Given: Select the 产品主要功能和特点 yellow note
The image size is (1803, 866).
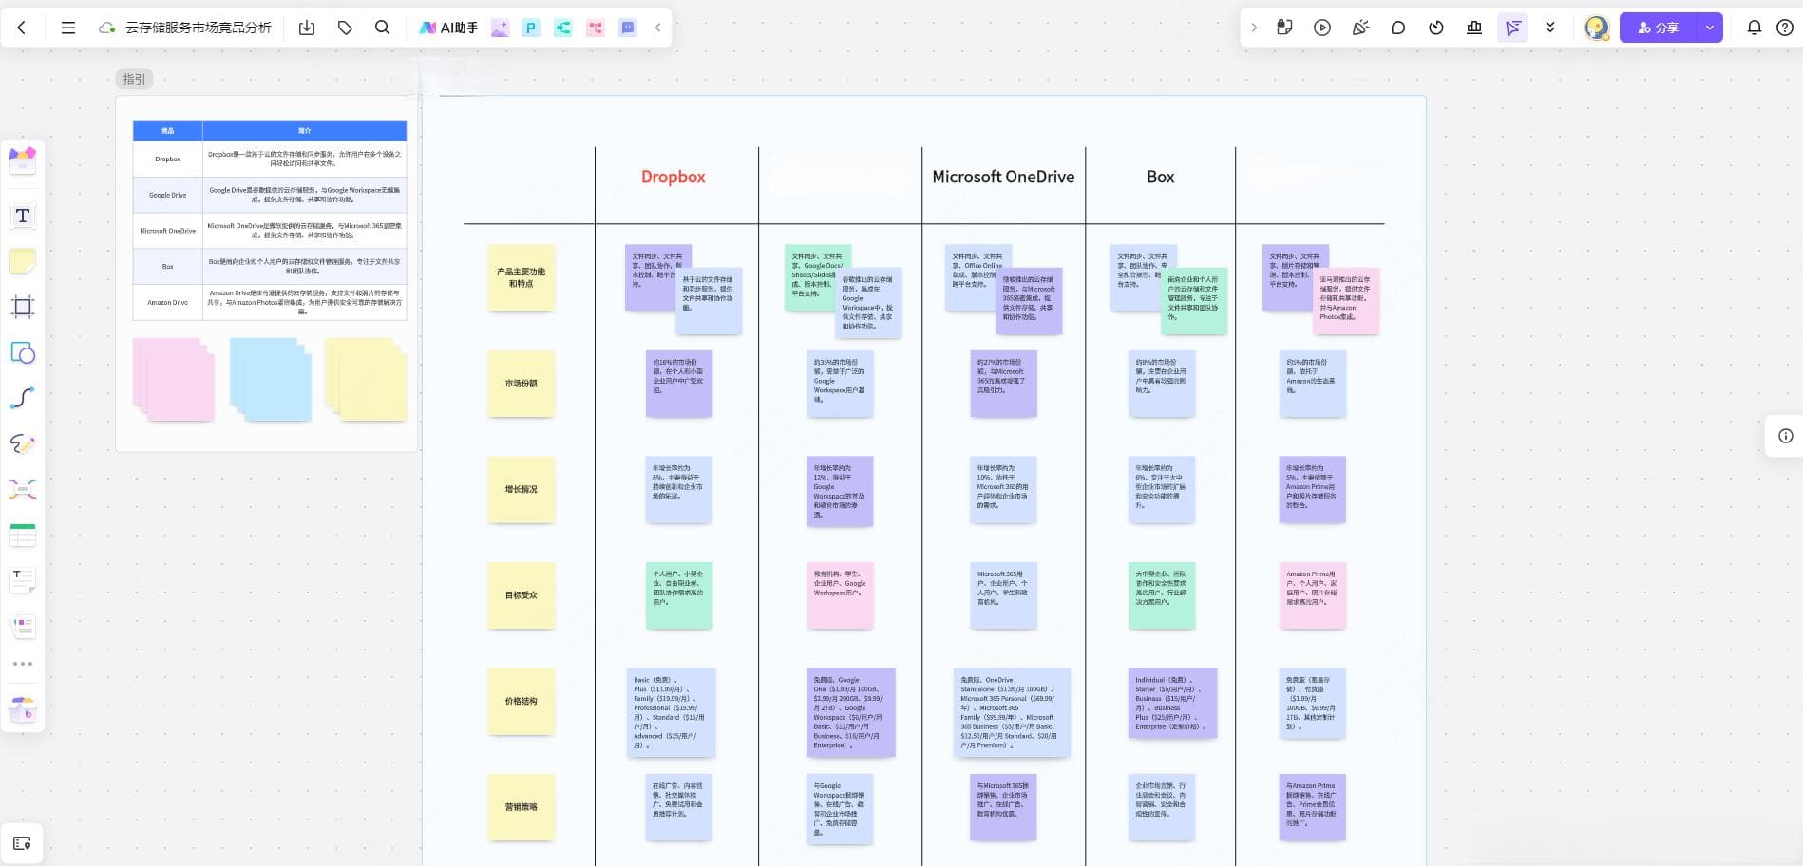Looking at the screenshot, I should [x=521, y=277].
